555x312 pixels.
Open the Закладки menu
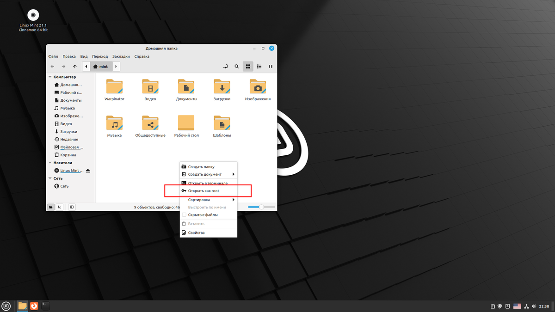[x=121, y=56]
